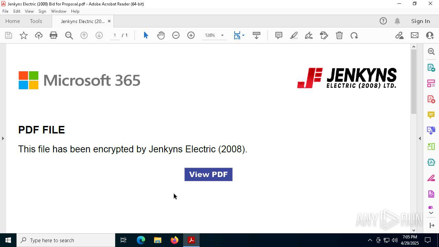Click Sign In link
The width and height of the screenshot is (439, 247).
(x=420, y=21)
